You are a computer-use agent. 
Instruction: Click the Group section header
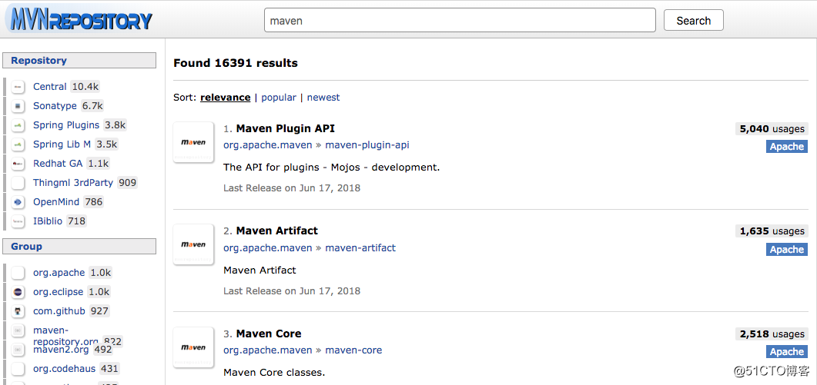pyautogui.click(x=79, y=246)
